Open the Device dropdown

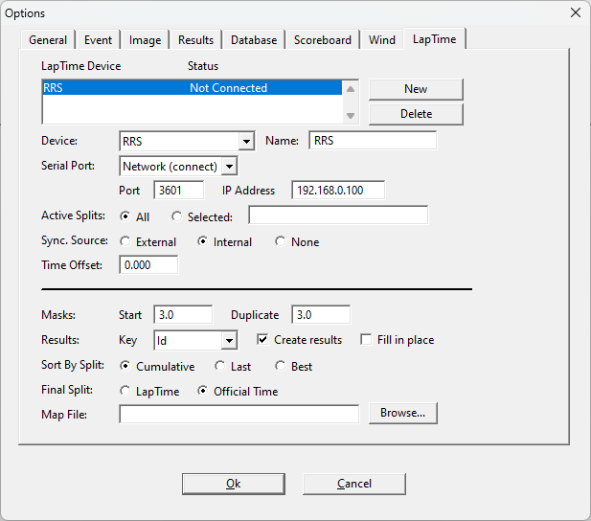(x=246, y=142)
